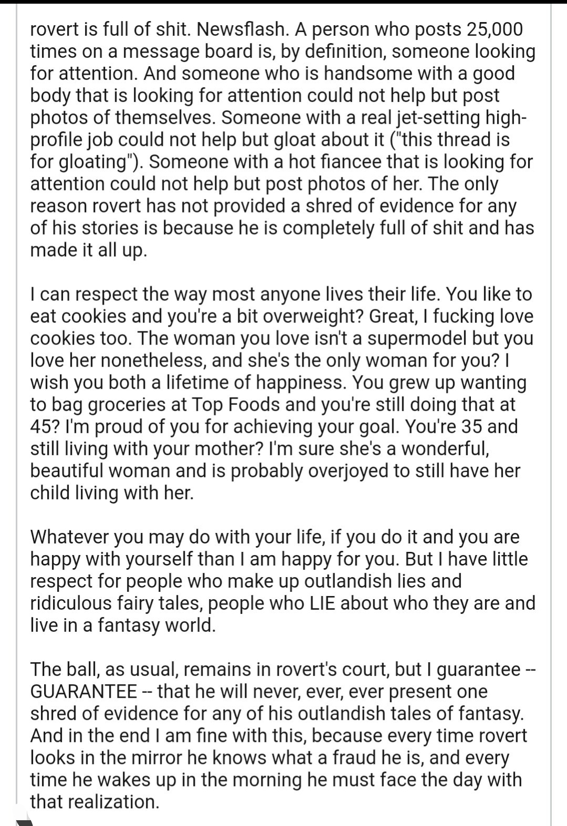This screenshot has height=826, width=567.
Task: Click "live in a fantasy world." line
Action: point(123,626)
